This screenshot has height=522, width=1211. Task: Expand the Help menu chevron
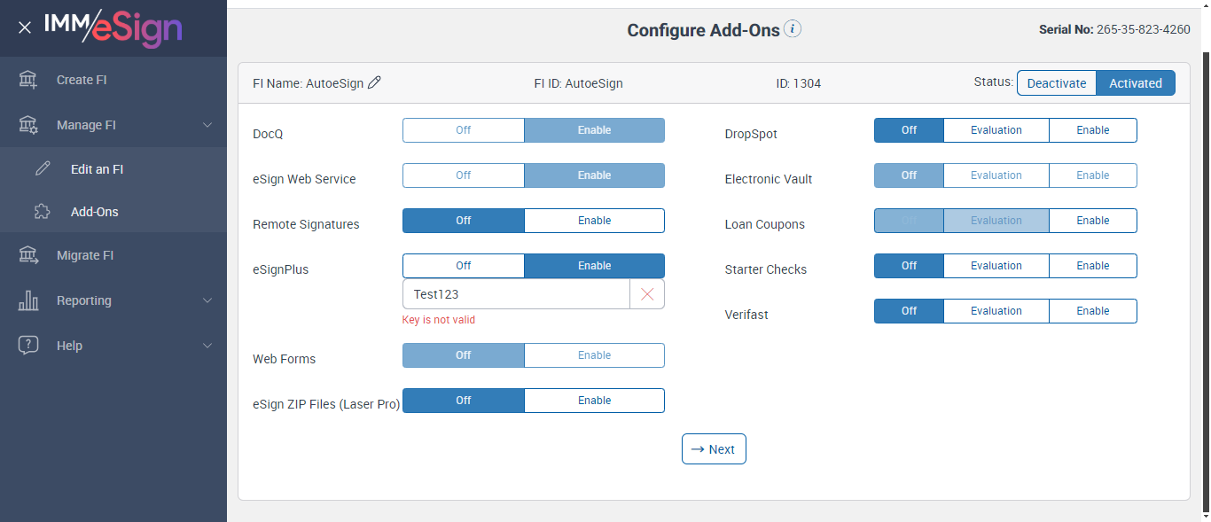tap(207, 346)
